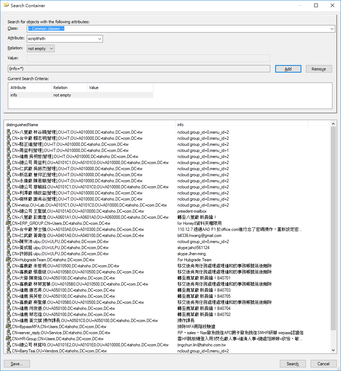Image resolution: width=341 pixels, height=371 pixels.
Task: Click user icon for CN=netop entry
Action: [9, 205]
